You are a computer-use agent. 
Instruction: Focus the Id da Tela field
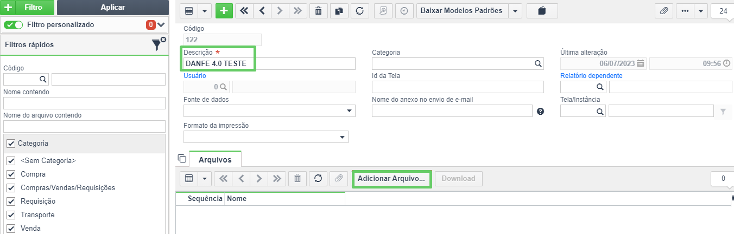point(458,87)
